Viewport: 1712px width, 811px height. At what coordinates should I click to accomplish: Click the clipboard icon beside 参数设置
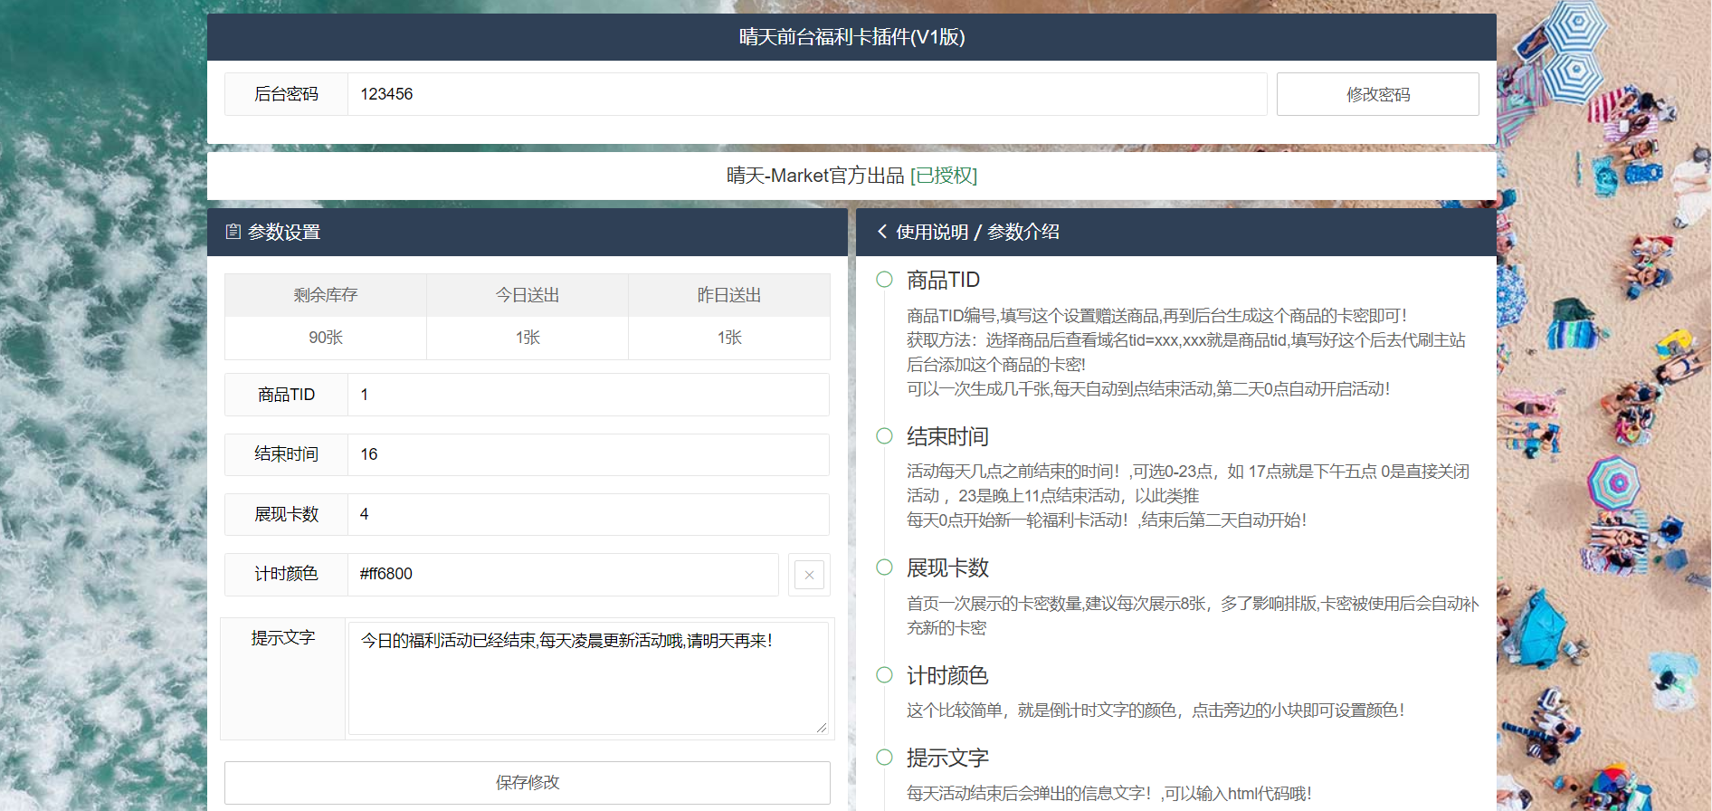tap(233, 232)
